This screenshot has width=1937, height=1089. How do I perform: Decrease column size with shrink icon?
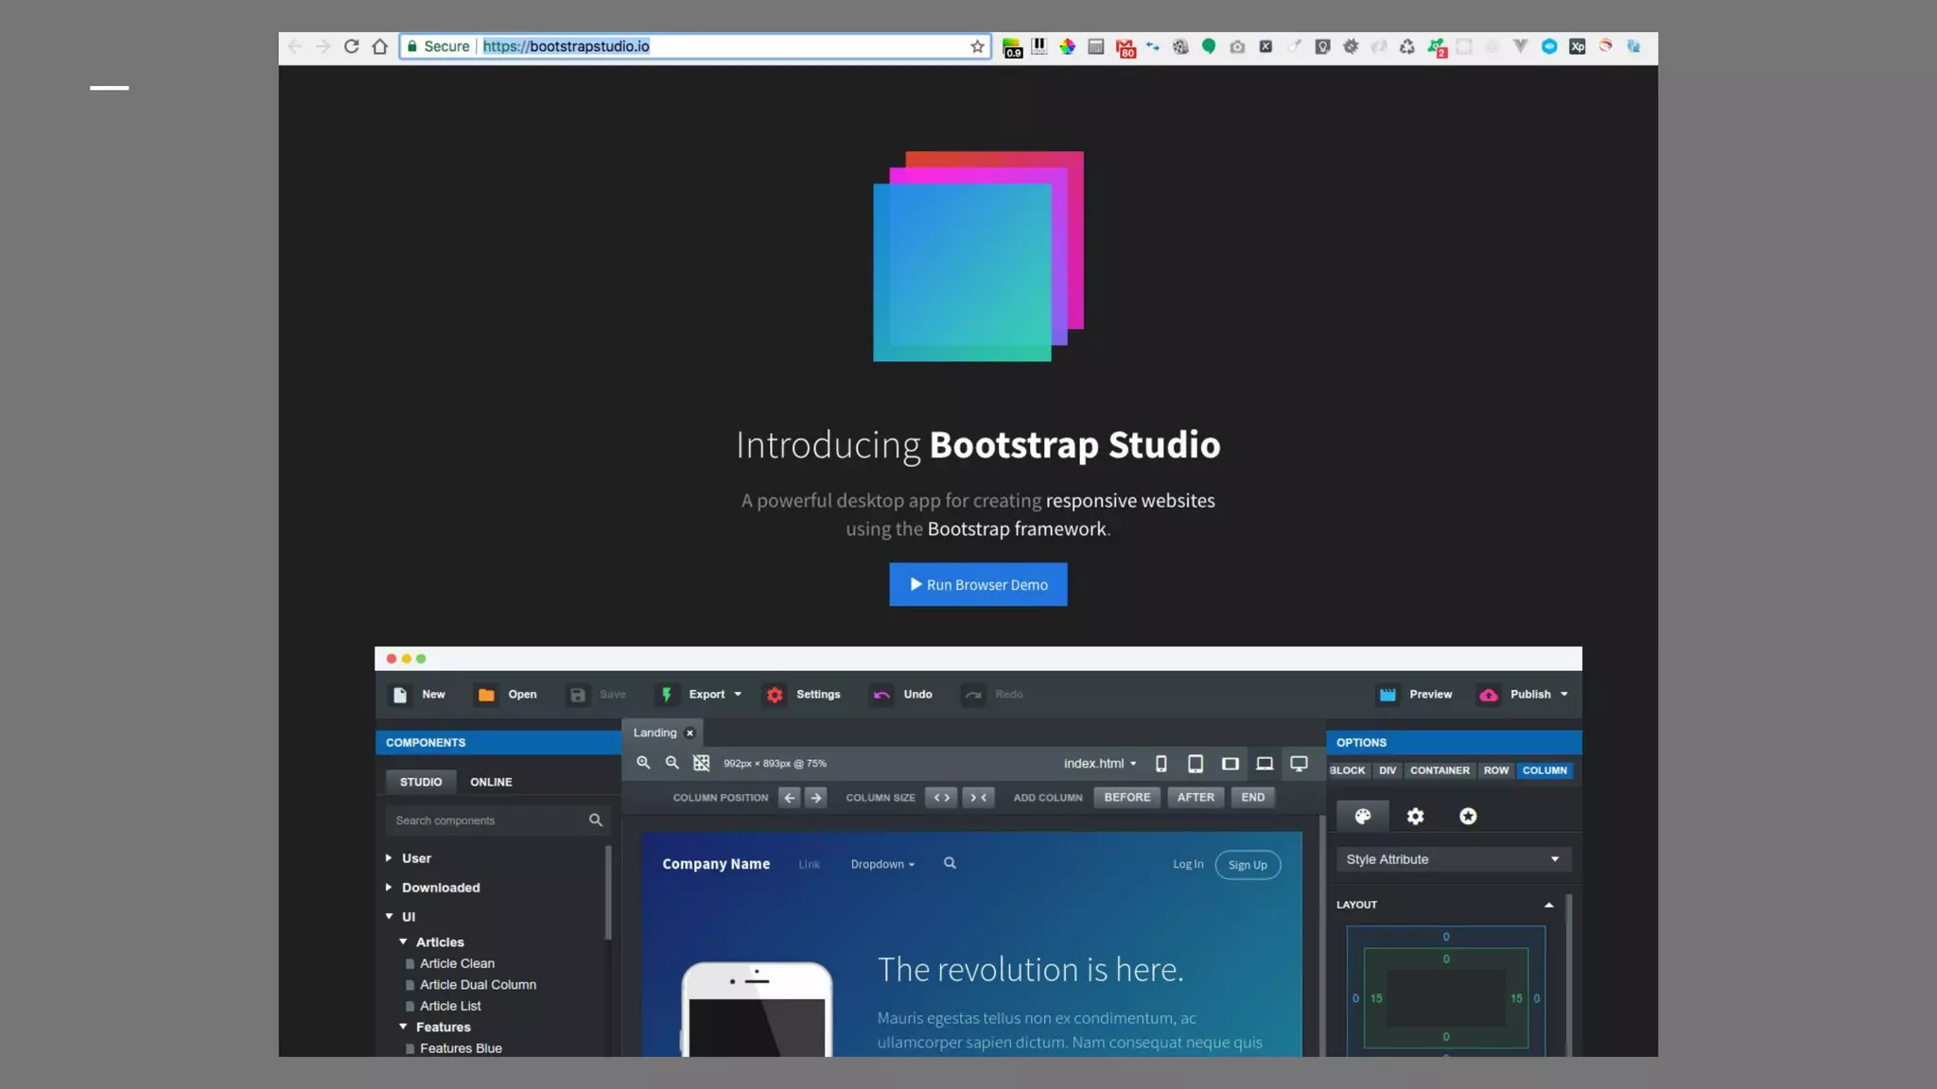pyautogui.click(x=978, y=798)
